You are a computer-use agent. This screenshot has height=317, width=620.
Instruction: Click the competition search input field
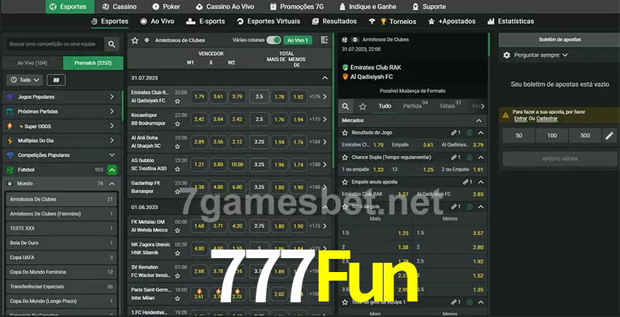tap(53, 45)
